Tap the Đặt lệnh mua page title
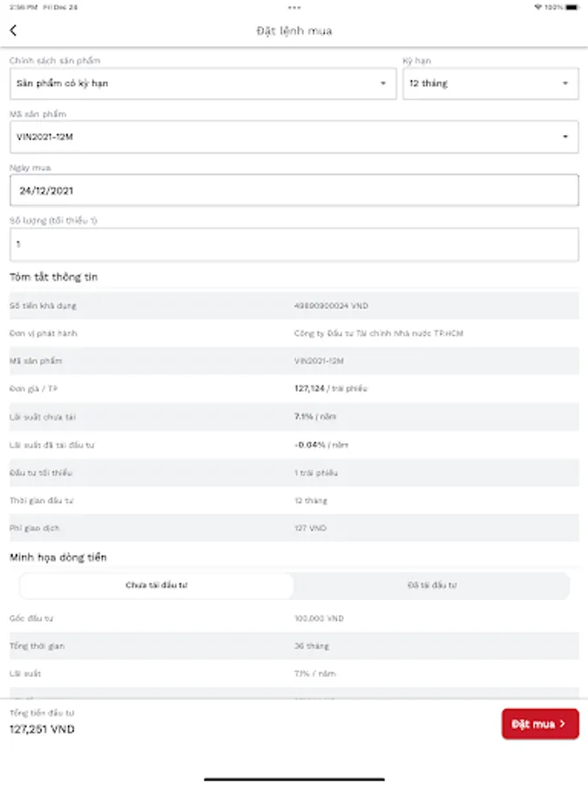The image size is (588, 785). [x=294, y=31]
